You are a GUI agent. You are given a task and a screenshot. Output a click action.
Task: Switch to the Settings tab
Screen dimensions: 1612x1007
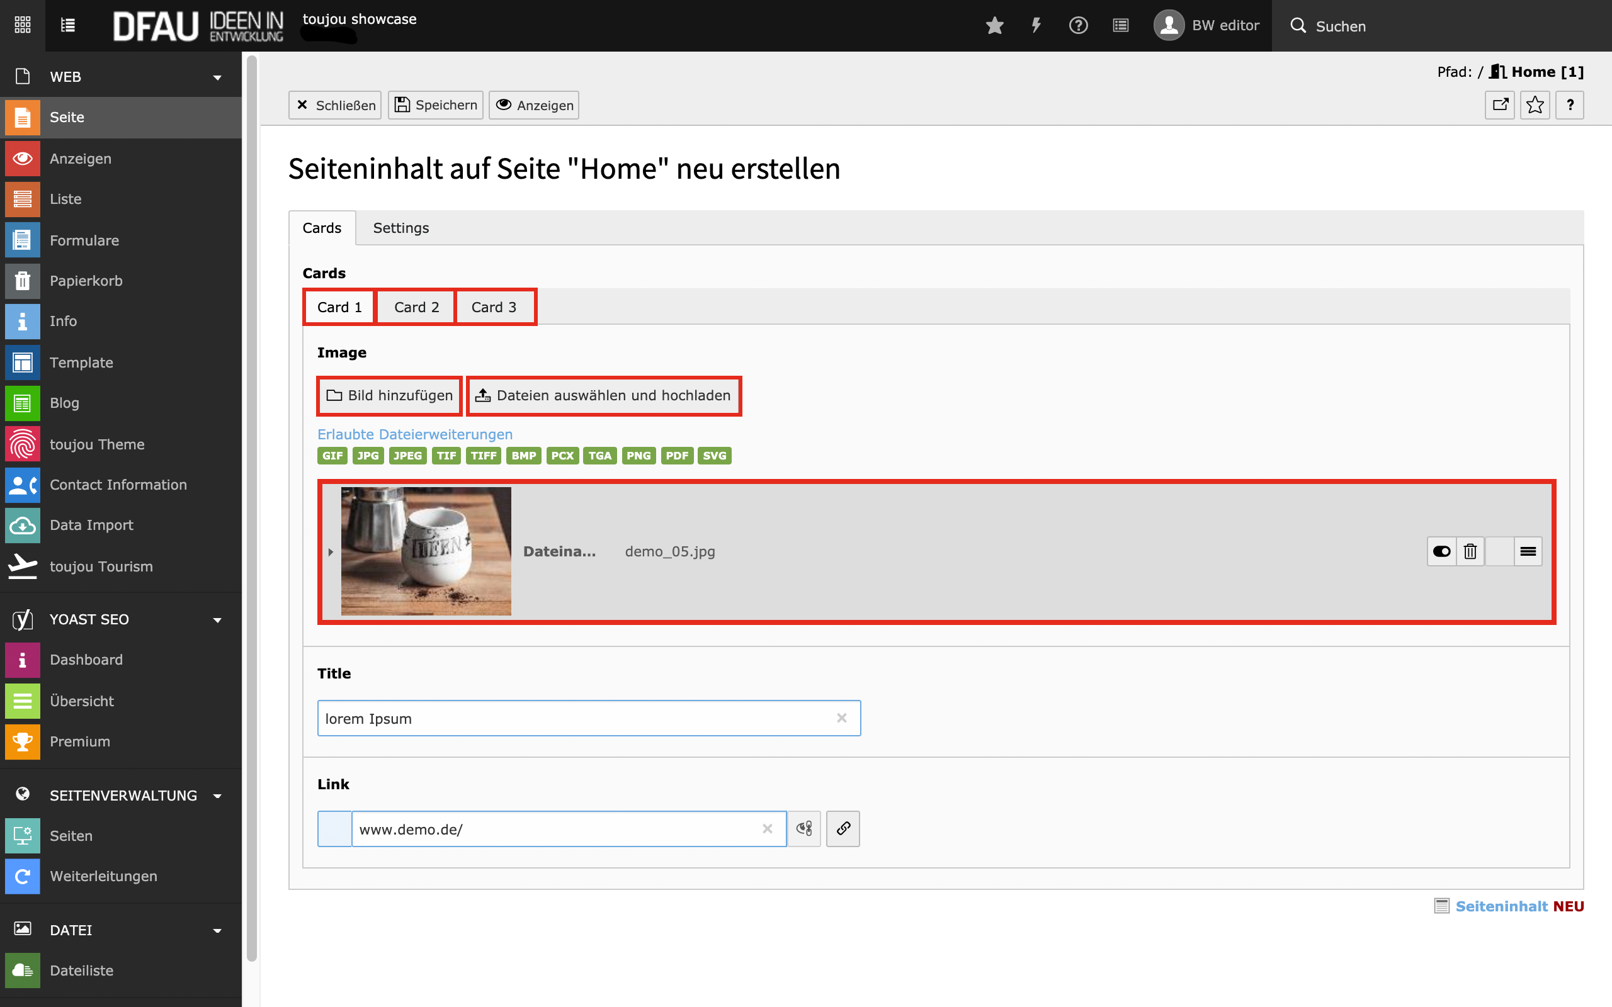tap(400, 228)
